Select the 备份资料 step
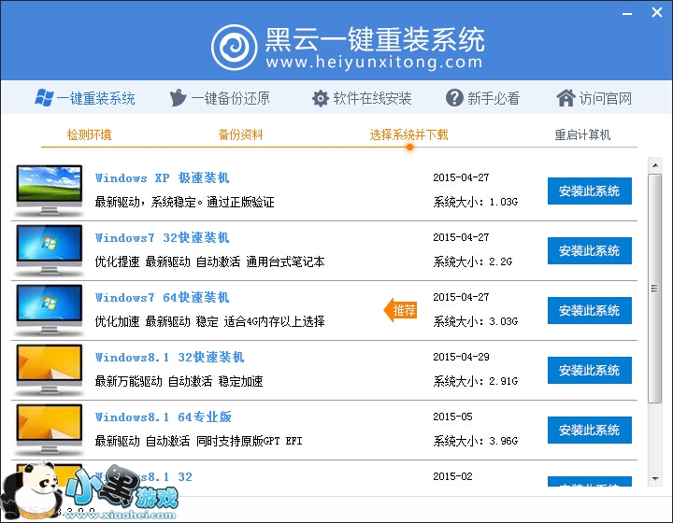673x523 pixels. [x=240, y=134]
